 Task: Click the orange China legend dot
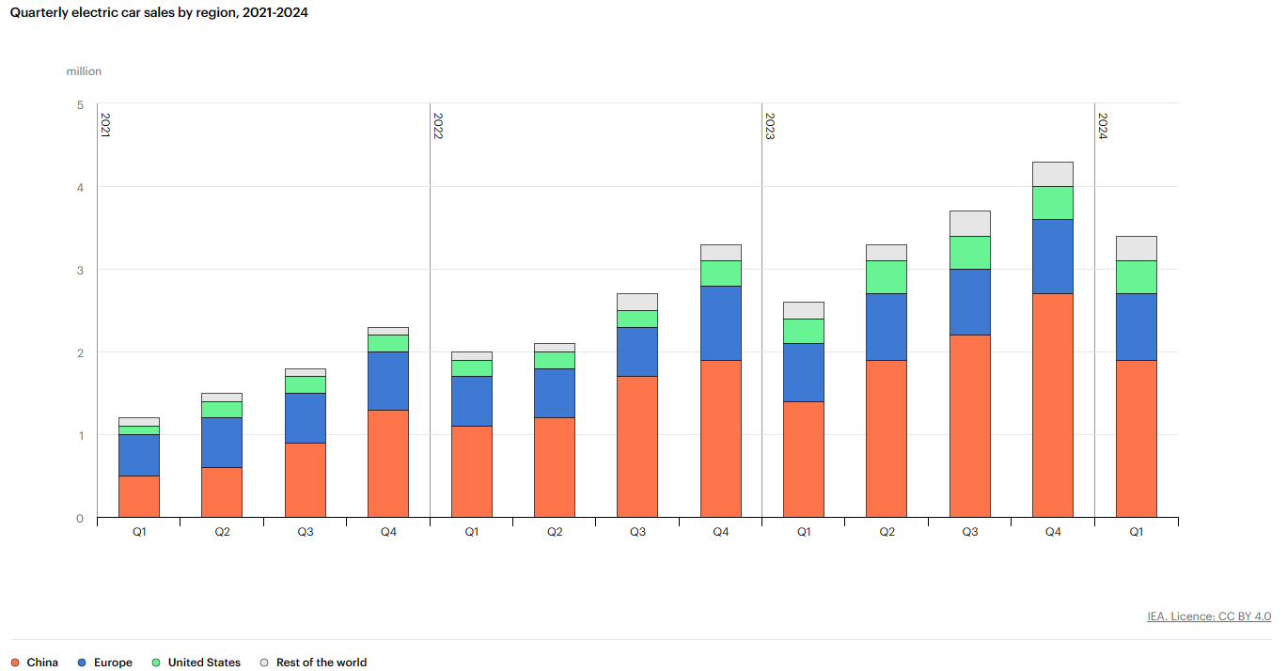point(15,663)
